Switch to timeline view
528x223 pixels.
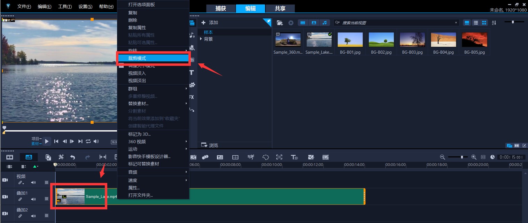click(x=29, y=157)
